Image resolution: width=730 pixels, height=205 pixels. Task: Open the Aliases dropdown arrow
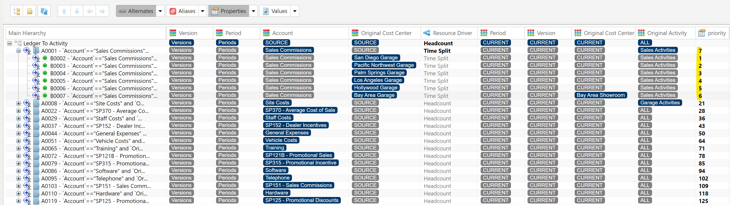click(203, 11)
